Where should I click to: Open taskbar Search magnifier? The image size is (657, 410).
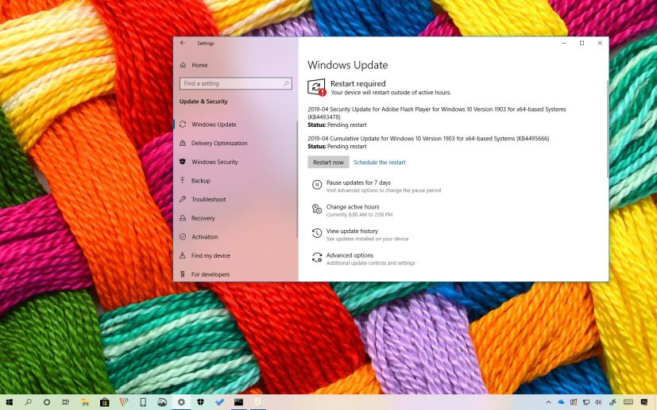[28, 402]
